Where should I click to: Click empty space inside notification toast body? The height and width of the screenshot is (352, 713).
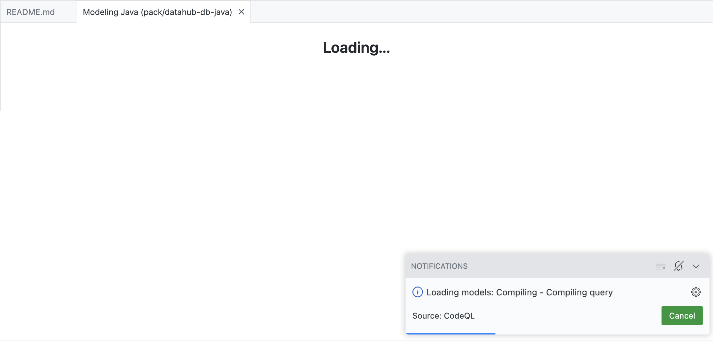567,316
